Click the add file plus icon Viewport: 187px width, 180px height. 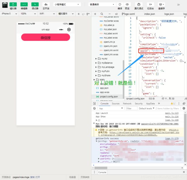(x=95, y=14)
